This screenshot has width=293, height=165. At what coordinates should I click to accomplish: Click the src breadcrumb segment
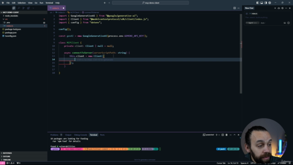point(51,12)
